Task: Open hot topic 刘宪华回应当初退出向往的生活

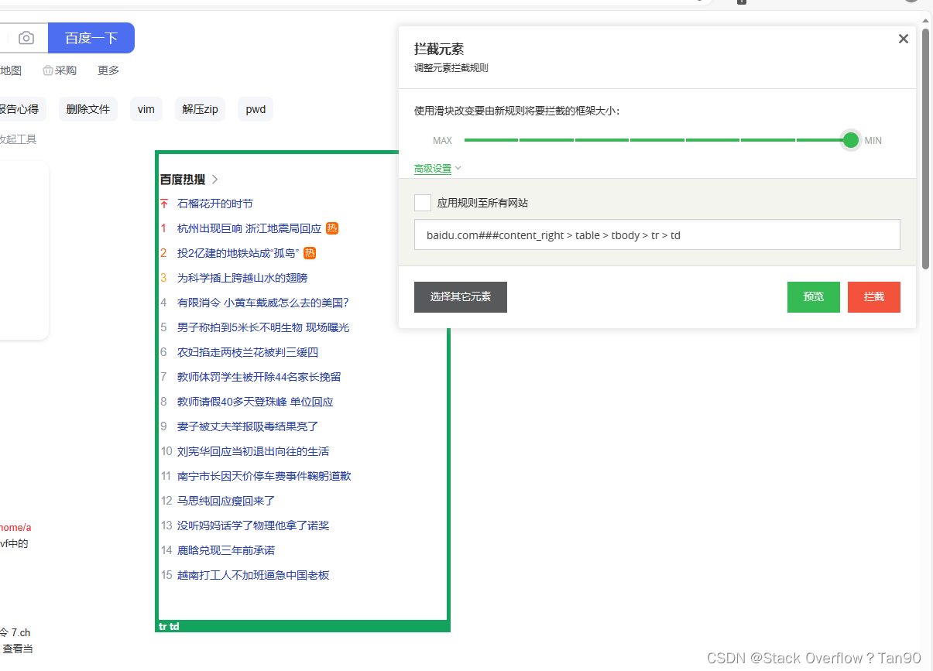Action: coord(253,451)
